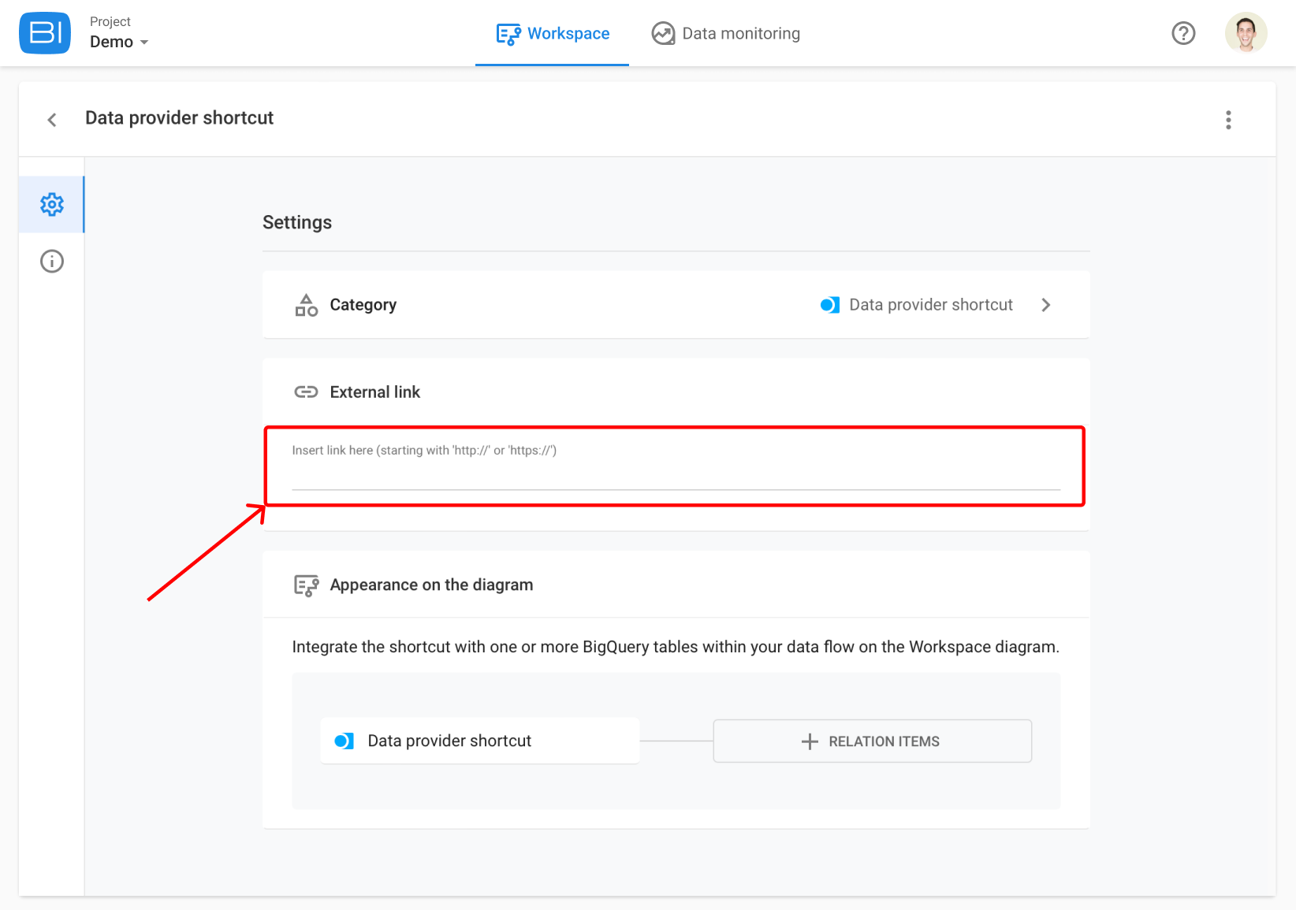Image resolution: width=1296 pixels, height=910 pixels.
Task: Click the blue icon next to category value
Action: click(x=829, y=305)
